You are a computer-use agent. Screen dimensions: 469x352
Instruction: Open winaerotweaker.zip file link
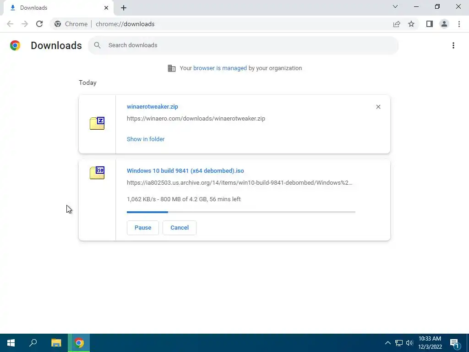[152, 106]
